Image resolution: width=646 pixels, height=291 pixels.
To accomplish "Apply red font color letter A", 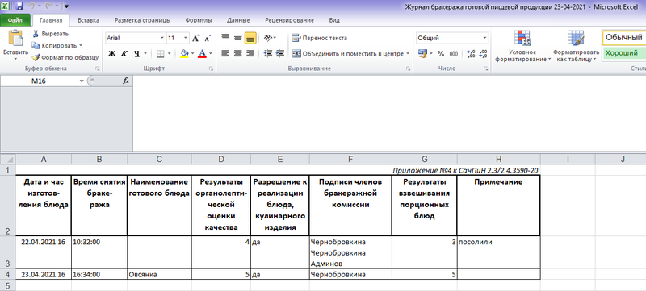I will tap(202, 53).
